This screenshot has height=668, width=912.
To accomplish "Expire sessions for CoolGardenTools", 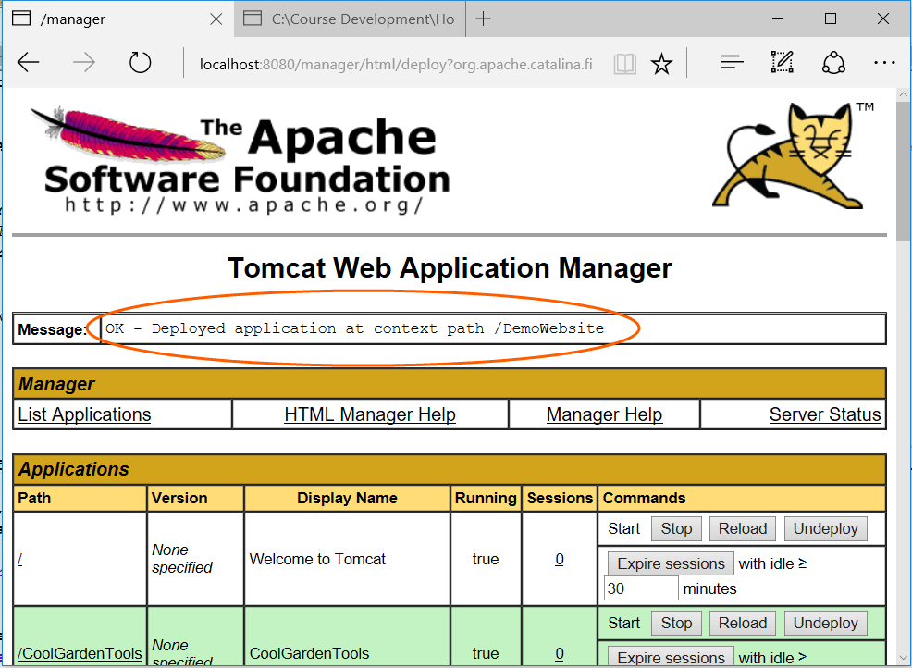I will click(x=671, y=656).
